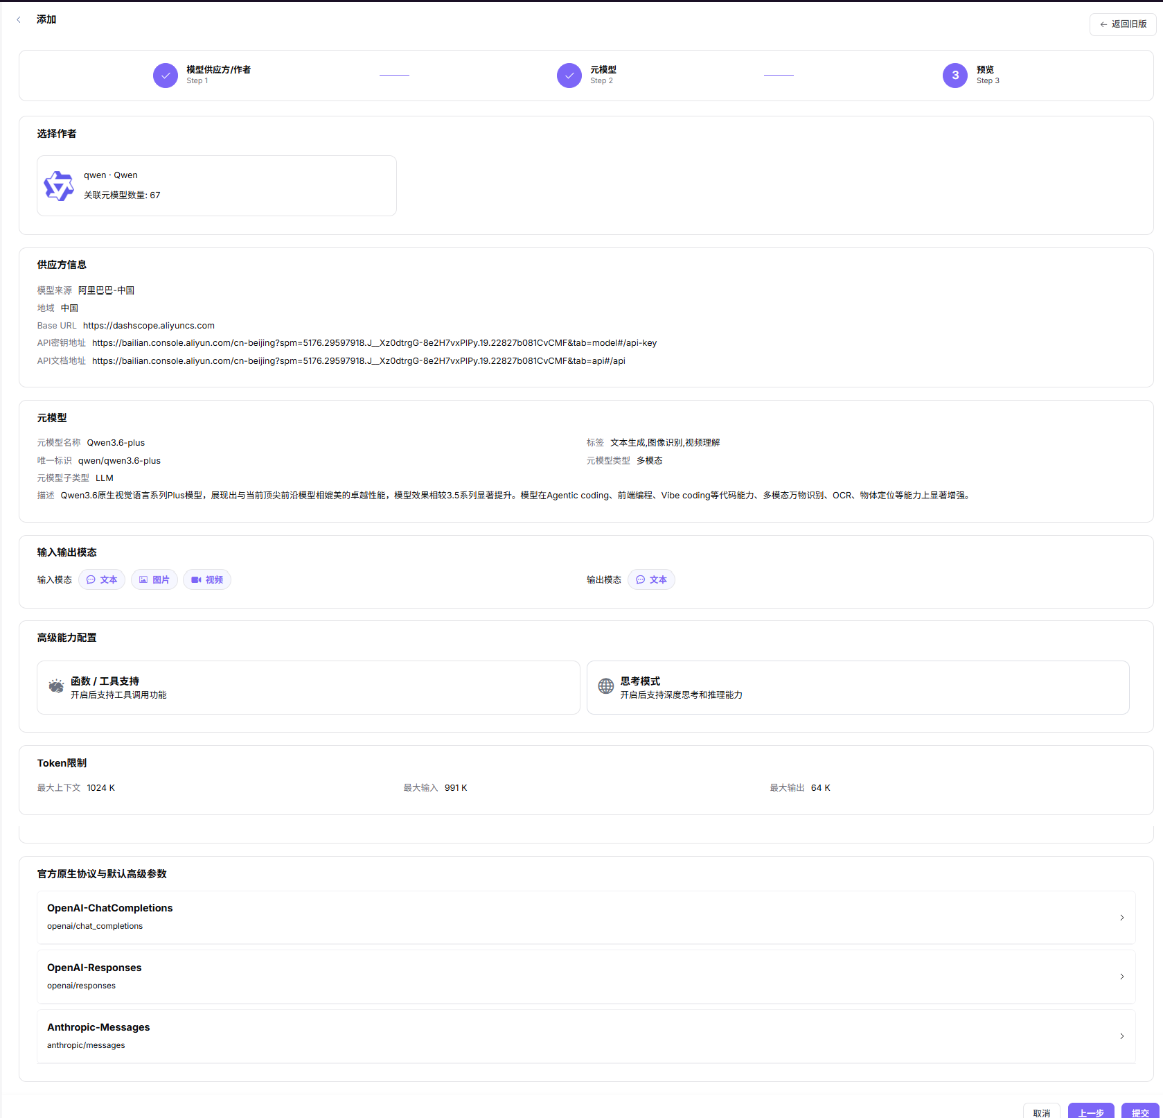Click the 描述 paragraph starting with Qwen3.6原生视觉语言

coord(516,496)
